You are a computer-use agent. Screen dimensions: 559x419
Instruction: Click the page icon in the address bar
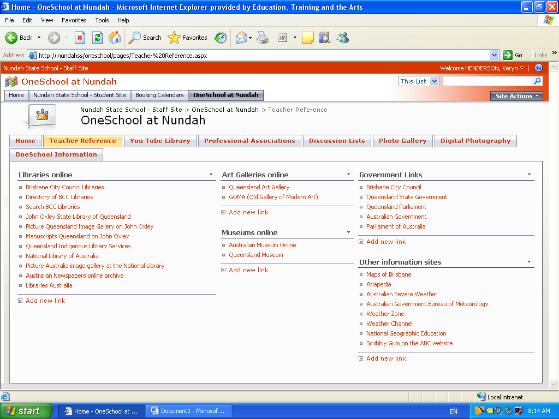pos(32,55)
